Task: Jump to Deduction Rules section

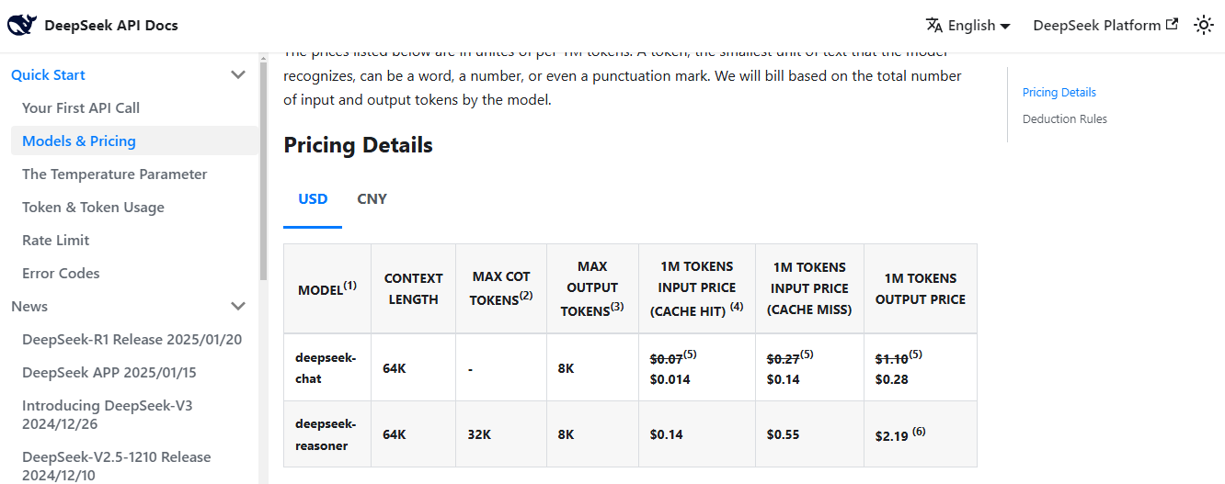Action: [x=1064, y=119]
